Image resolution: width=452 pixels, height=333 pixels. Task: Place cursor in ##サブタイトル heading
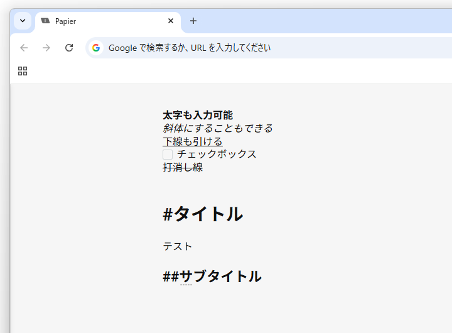click(212, 276)
